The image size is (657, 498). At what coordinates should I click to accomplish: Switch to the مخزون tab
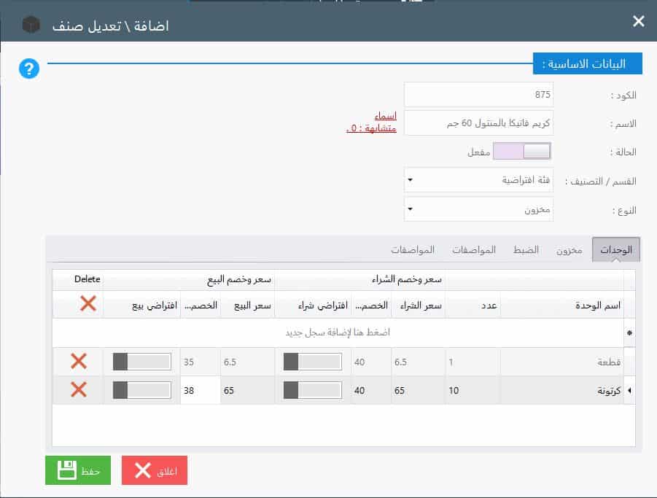(569, 251)
